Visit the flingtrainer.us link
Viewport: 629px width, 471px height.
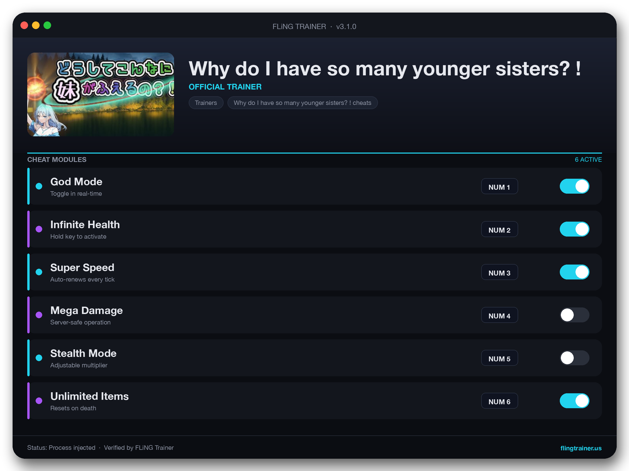tap(581, 448)
